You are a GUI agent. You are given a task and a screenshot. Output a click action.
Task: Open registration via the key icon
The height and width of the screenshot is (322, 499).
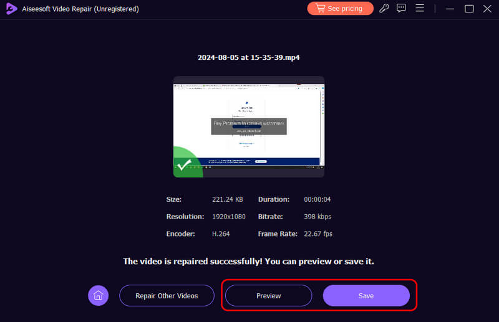click(x=384, y=9)
